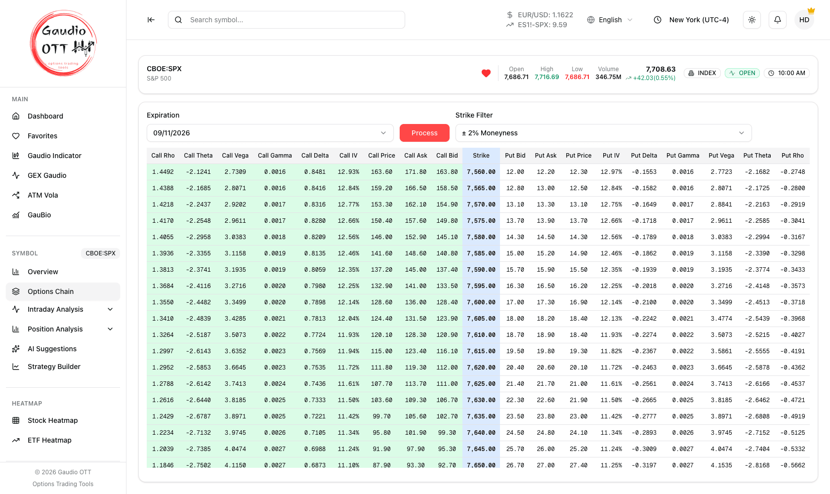
Task: Click the Gaudio Indicator chart icon
Action: point(16,156)
